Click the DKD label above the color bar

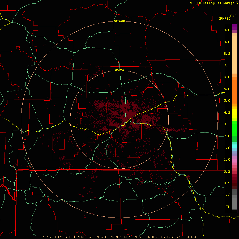(233, 16)
